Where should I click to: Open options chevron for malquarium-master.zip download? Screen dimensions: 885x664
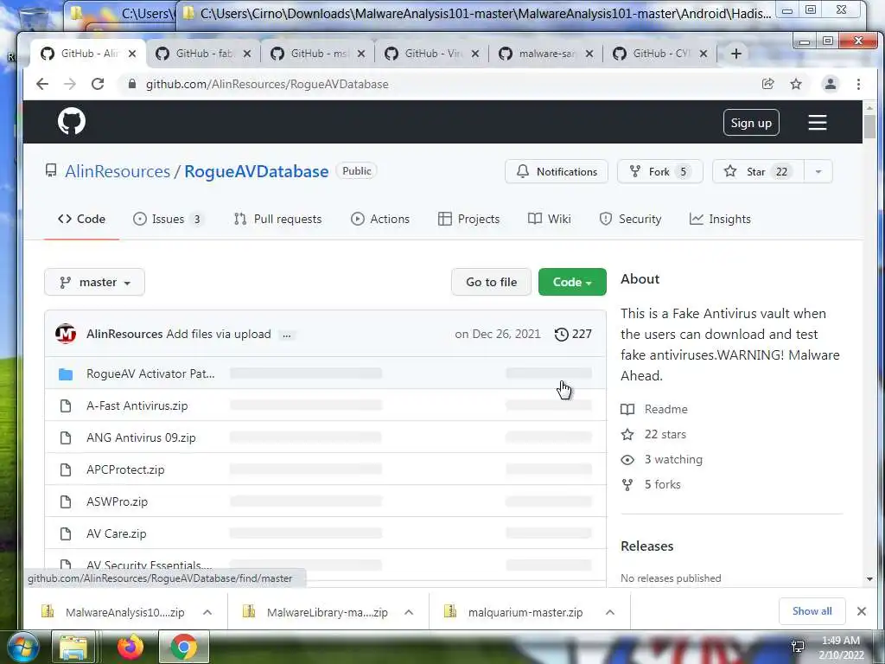(609, 612)
